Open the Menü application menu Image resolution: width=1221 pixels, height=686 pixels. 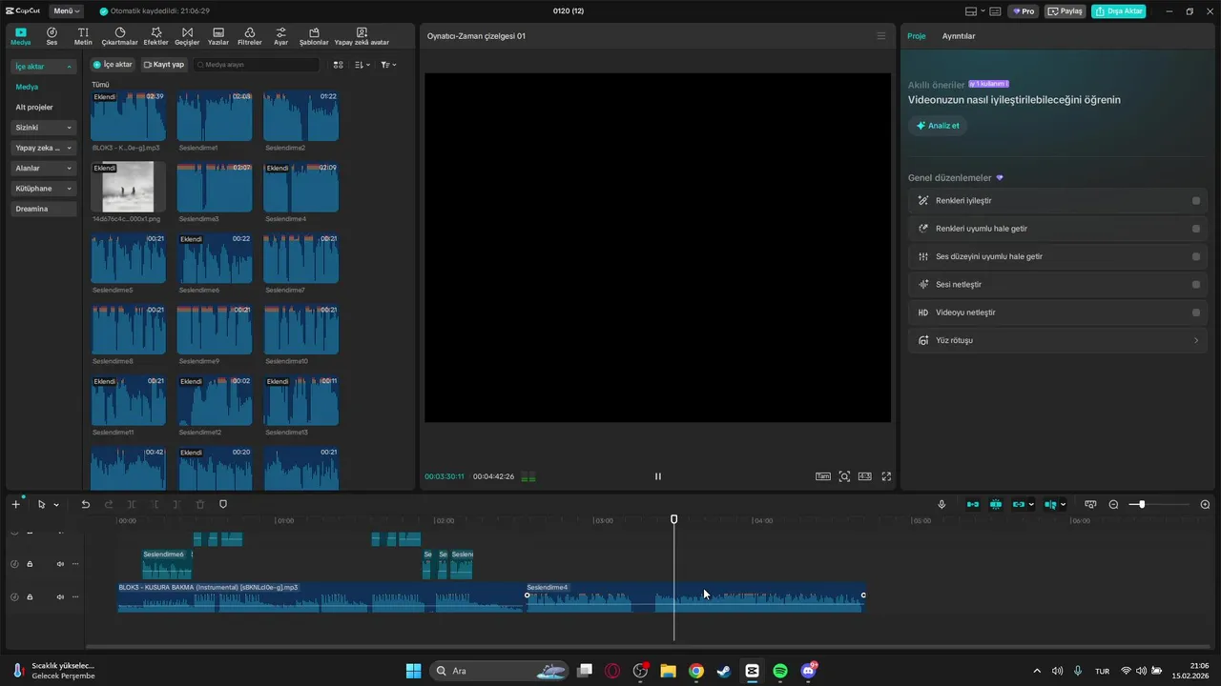pyautogui.click(x=66, y=11)
